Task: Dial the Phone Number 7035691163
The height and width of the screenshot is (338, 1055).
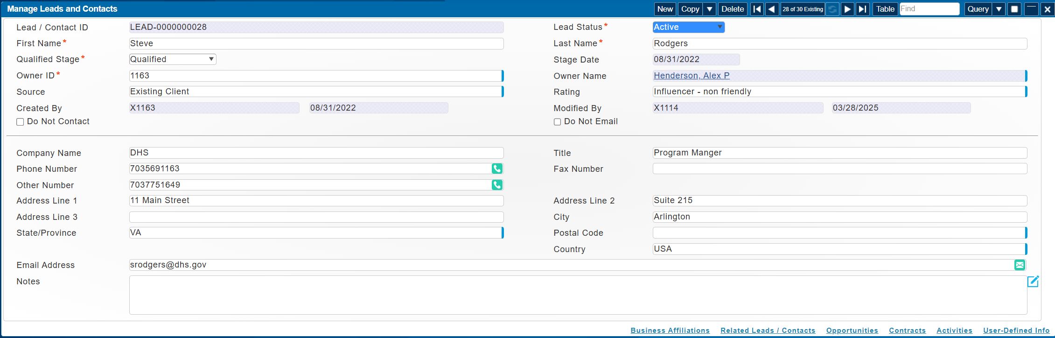Action: coord(497,169)
